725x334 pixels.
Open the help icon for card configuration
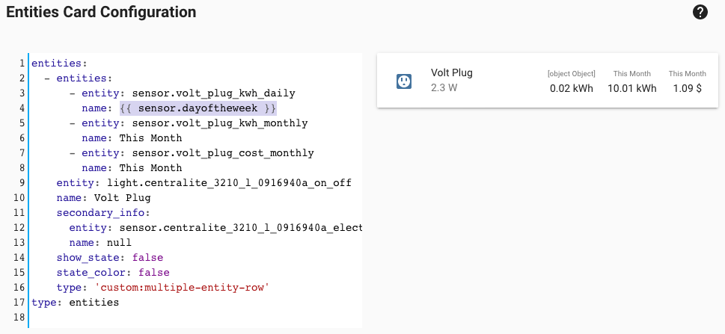[700, 13]
